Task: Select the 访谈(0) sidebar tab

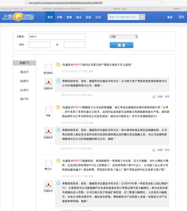Action: tap(24, 81)
